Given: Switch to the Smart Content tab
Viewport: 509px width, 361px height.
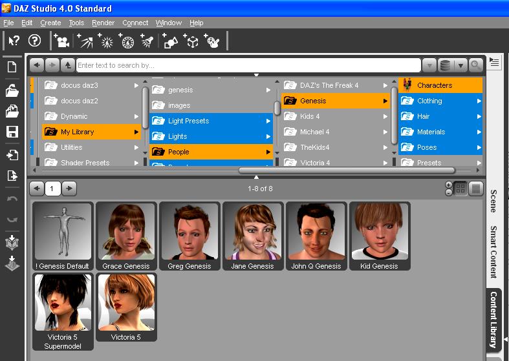Looking at the screenshot, I should pos(493,252).
